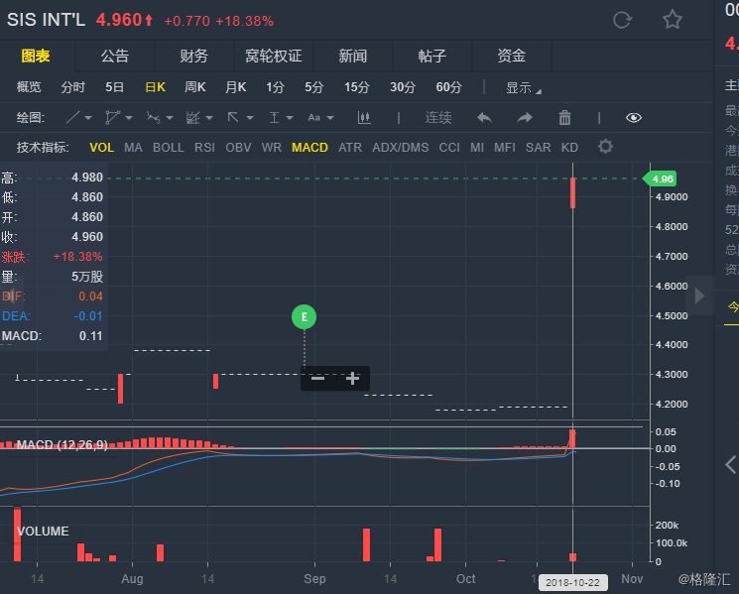Toggle the VOL indicator
Image resolution: width=739 pixels, height=594 pixels.
[102, 148]
